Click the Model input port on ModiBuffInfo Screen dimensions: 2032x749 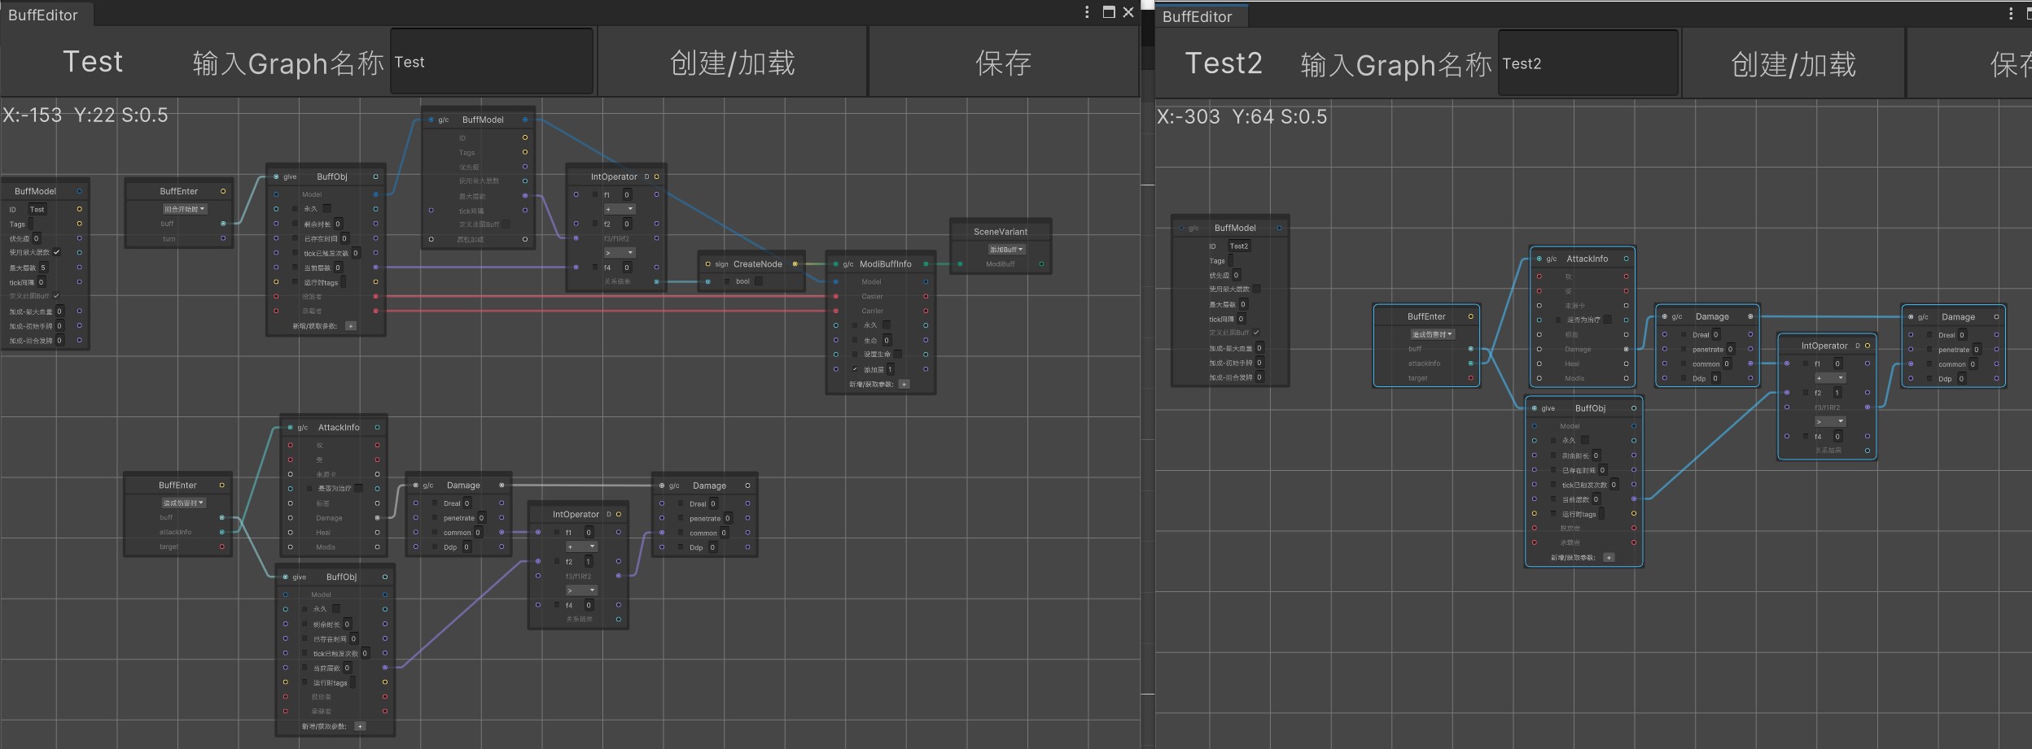pyautogui.click(x=835, y=281)
